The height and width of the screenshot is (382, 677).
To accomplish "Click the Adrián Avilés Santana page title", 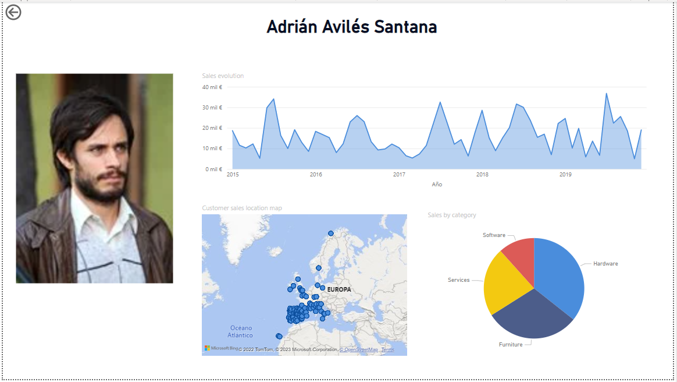I will pyautogui.click(x=351, y=27).
